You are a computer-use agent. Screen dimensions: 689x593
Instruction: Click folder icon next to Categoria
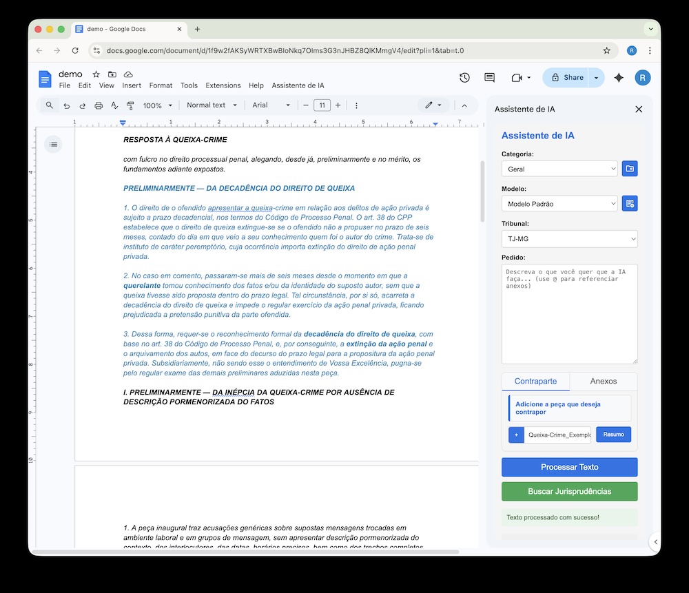pyautogui.click(x=630, y=169)
